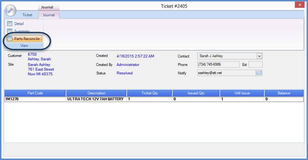Image resolution: width=308 pixels, height=160 pixels.
Task: Sort by the Description column header
Action: click(x=96, y=93)
